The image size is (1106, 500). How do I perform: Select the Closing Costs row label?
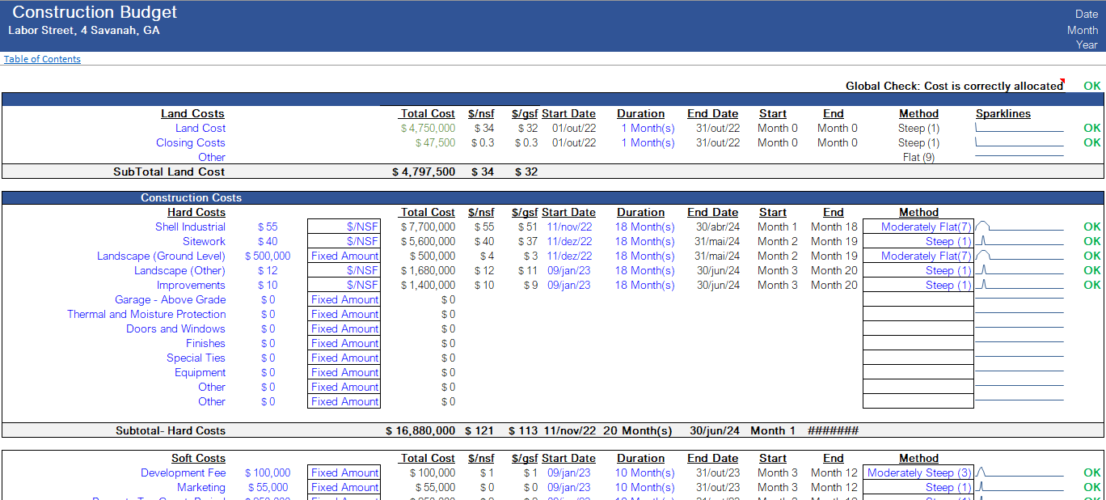191,143
